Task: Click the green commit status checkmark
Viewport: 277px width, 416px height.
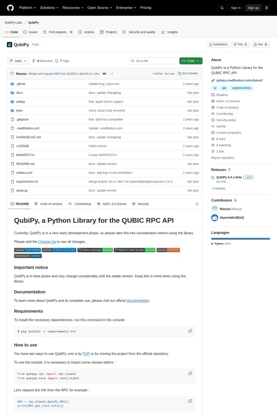Action: [x=112, y=73]
